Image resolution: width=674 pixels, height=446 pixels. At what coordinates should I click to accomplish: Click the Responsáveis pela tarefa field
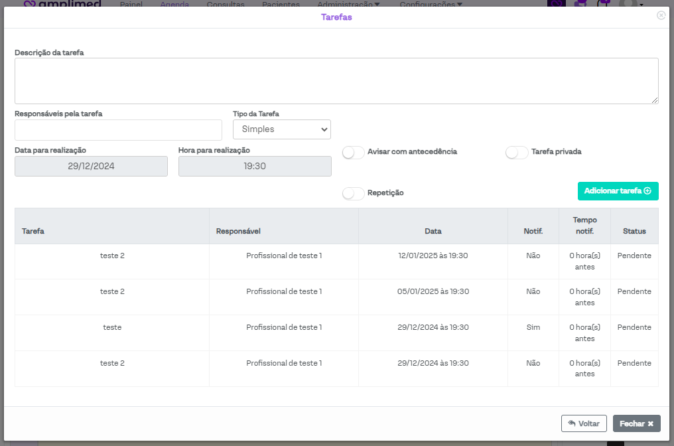click(118, 130)
